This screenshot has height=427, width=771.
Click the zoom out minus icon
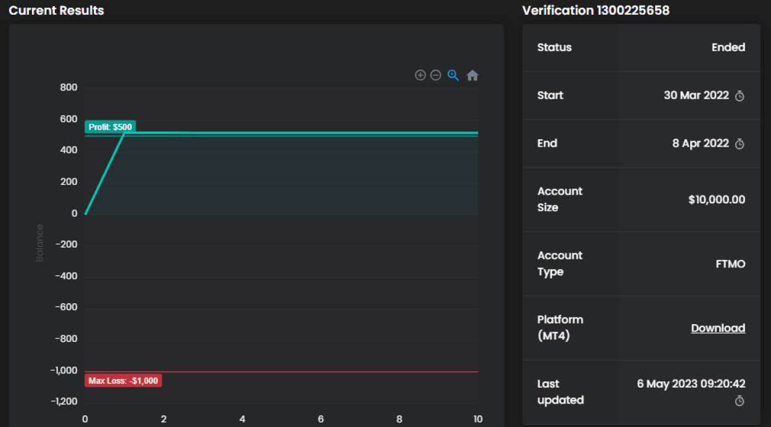pyautogui.click(x=435, y=75)
